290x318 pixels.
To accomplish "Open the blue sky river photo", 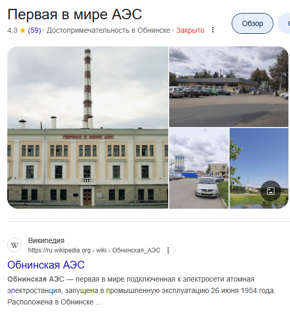I will (259, 168).
